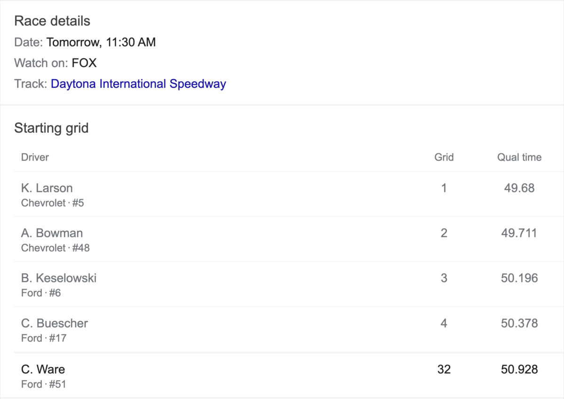Click Keselowski's 50.196 qualifying time
This screenshot has height=399, width=564.
click(519, 278)
